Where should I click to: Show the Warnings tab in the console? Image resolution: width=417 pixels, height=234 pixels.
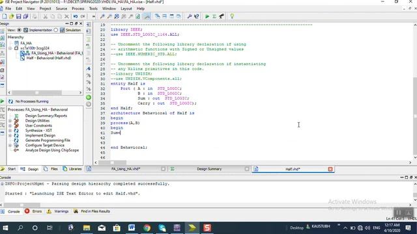point(58,211)
